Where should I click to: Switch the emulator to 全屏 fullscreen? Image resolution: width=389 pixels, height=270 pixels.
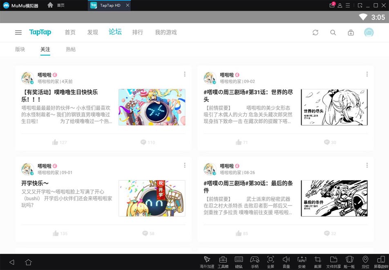(x=271, y=262)
